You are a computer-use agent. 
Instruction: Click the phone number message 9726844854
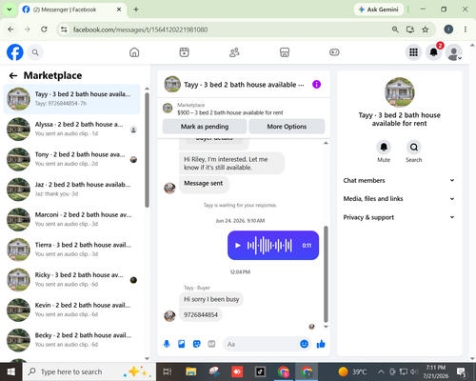pos(201,314)
